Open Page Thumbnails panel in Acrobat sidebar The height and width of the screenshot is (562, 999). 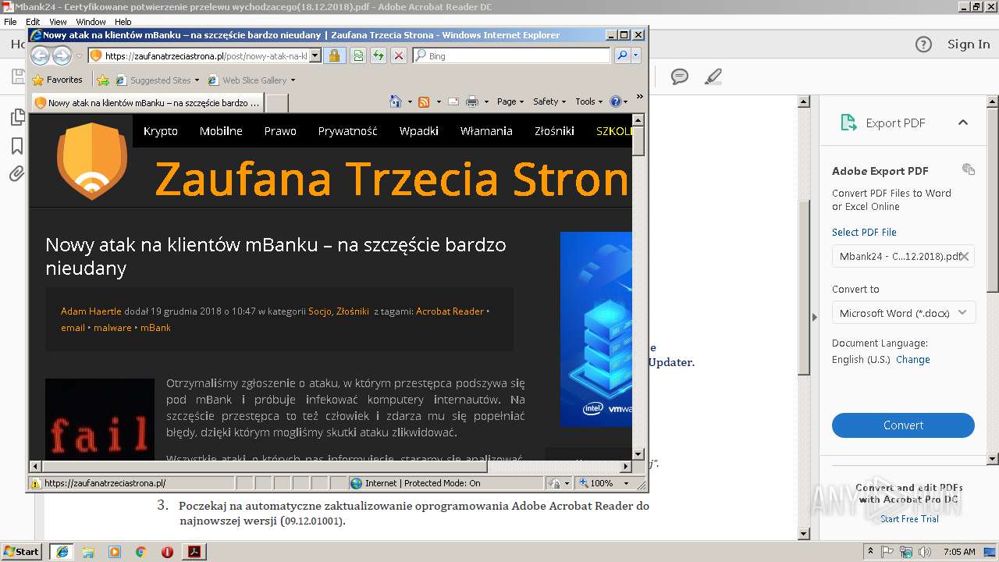click(x=17, y=117)
